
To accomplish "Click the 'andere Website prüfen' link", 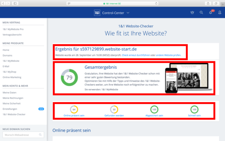I will coord(168,55).
